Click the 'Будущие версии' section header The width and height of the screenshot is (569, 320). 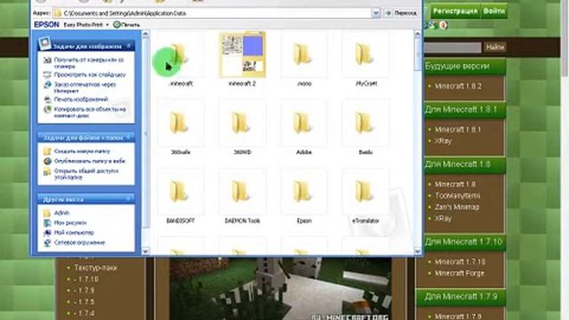coord(464,67)
